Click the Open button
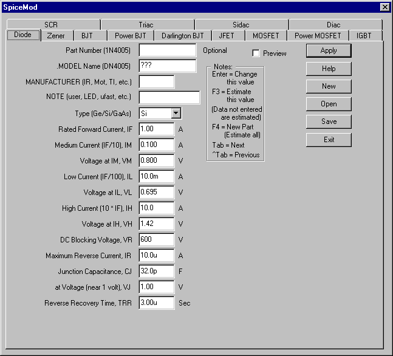The image size is (393, 356). tap(329, 104)
